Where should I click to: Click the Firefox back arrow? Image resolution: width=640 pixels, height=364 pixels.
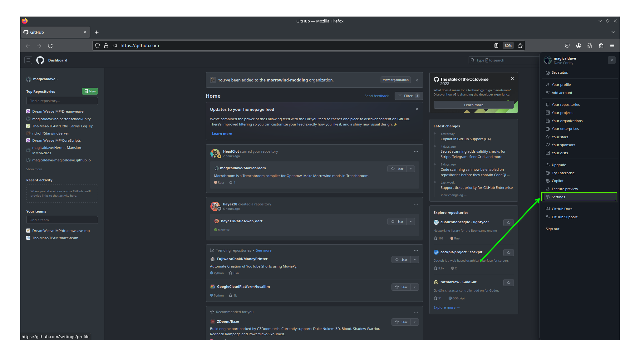coord(28,46)
